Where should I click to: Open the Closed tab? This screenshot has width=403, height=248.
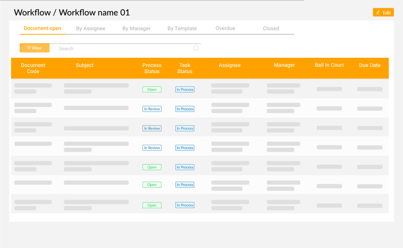click(x=271, y=28)
